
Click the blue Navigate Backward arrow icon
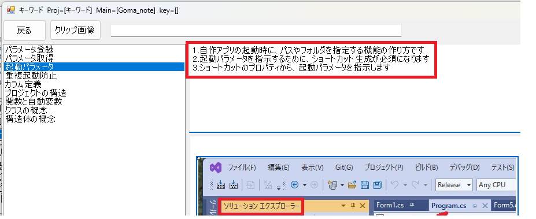coord(295,185)
